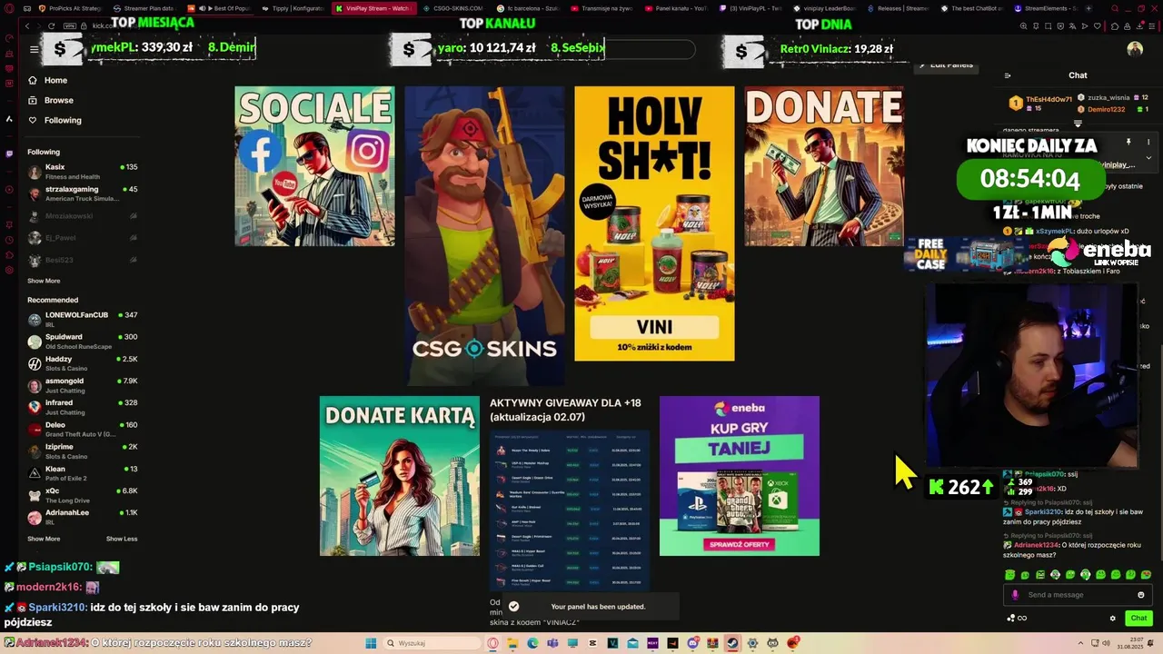
Task: Switch to CSGO-SKINS.COM browser tab
Action: pyautogui.click(x=452, y=8)
